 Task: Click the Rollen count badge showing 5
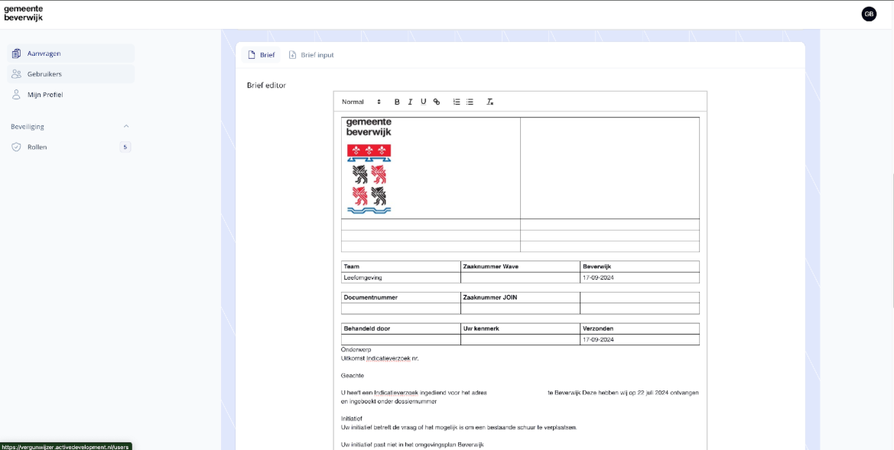pos(125,147)
